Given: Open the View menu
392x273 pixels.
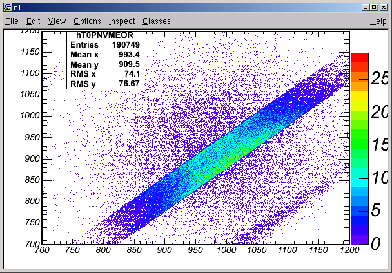Looking at the screenshot, I should tap(57, 21).
